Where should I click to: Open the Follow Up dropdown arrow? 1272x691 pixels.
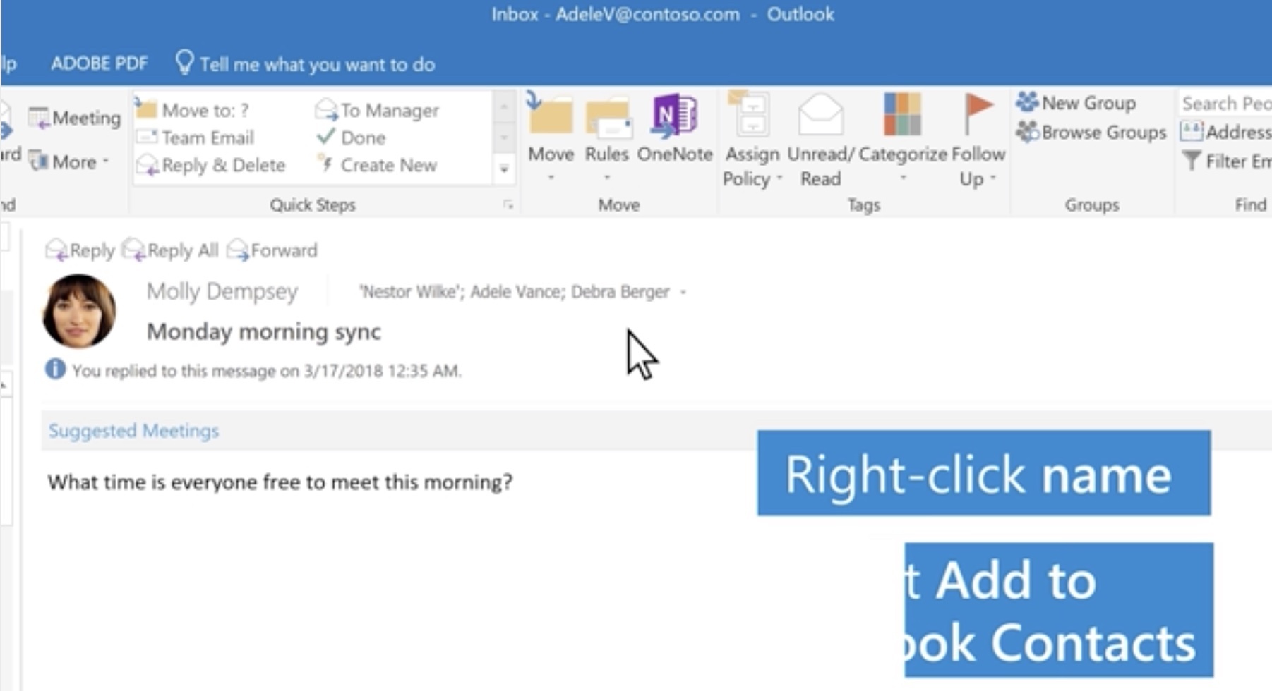991,179
